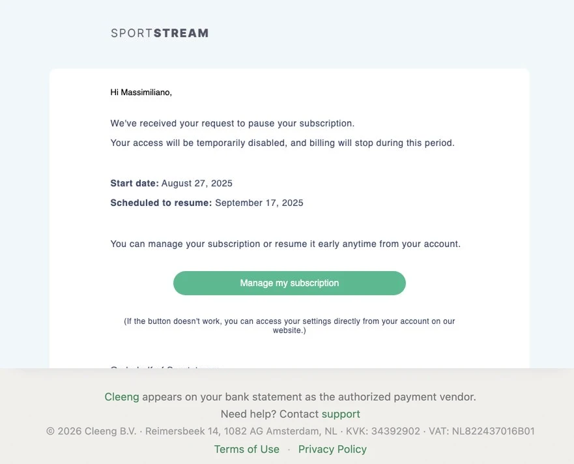Click the authorized payment vendor text
574x464 pixels.
[x=309, y=397]
